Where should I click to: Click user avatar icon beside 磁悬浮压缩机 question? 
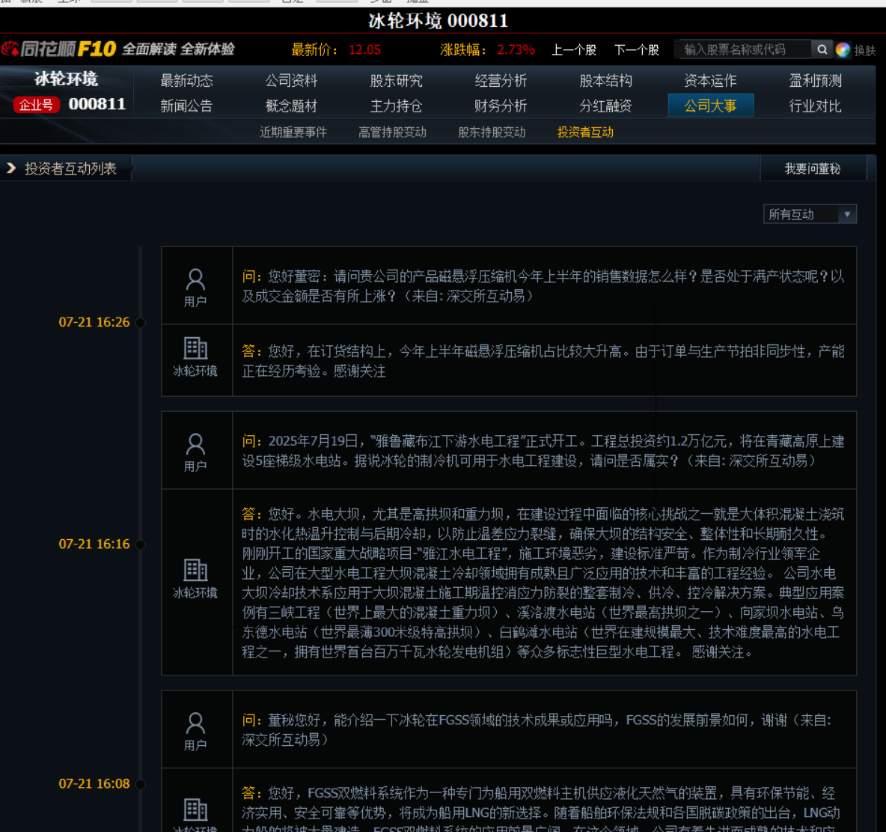click(195, 280)
